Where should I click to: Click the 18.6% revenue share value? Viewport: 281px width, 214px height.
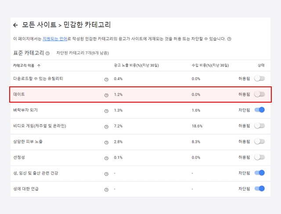coord(197,126)
